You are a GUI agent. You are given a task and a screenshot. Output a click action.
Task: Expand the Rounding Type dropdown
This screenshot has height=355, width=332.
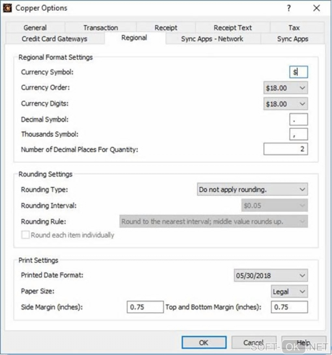coord(252,189)
